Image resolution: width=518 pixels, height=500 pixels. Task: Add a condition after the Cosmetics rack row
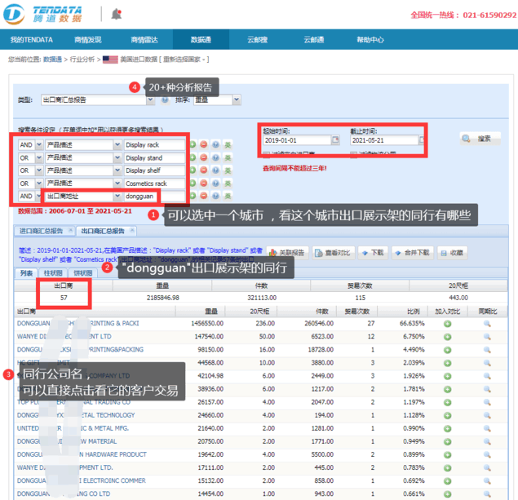click(193, 183)
